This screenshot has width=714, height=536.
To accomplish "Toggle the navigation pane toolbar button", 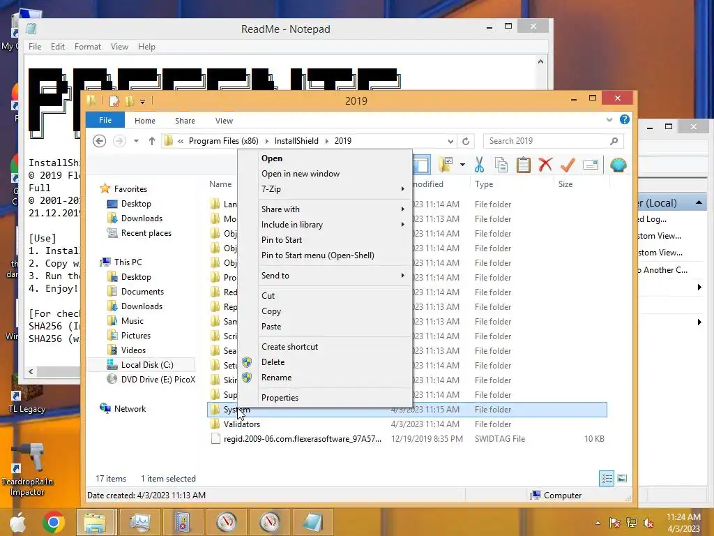I will 421,165.
